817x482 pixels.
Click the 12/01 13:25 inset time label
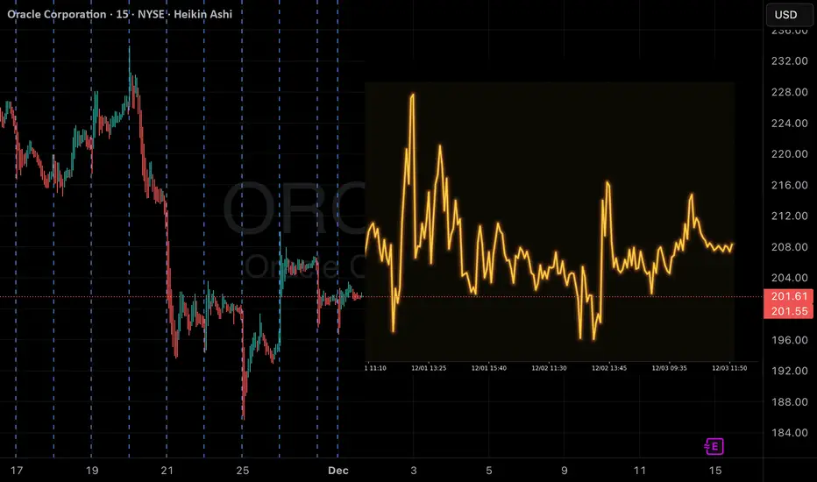click(x=429, y=368)
